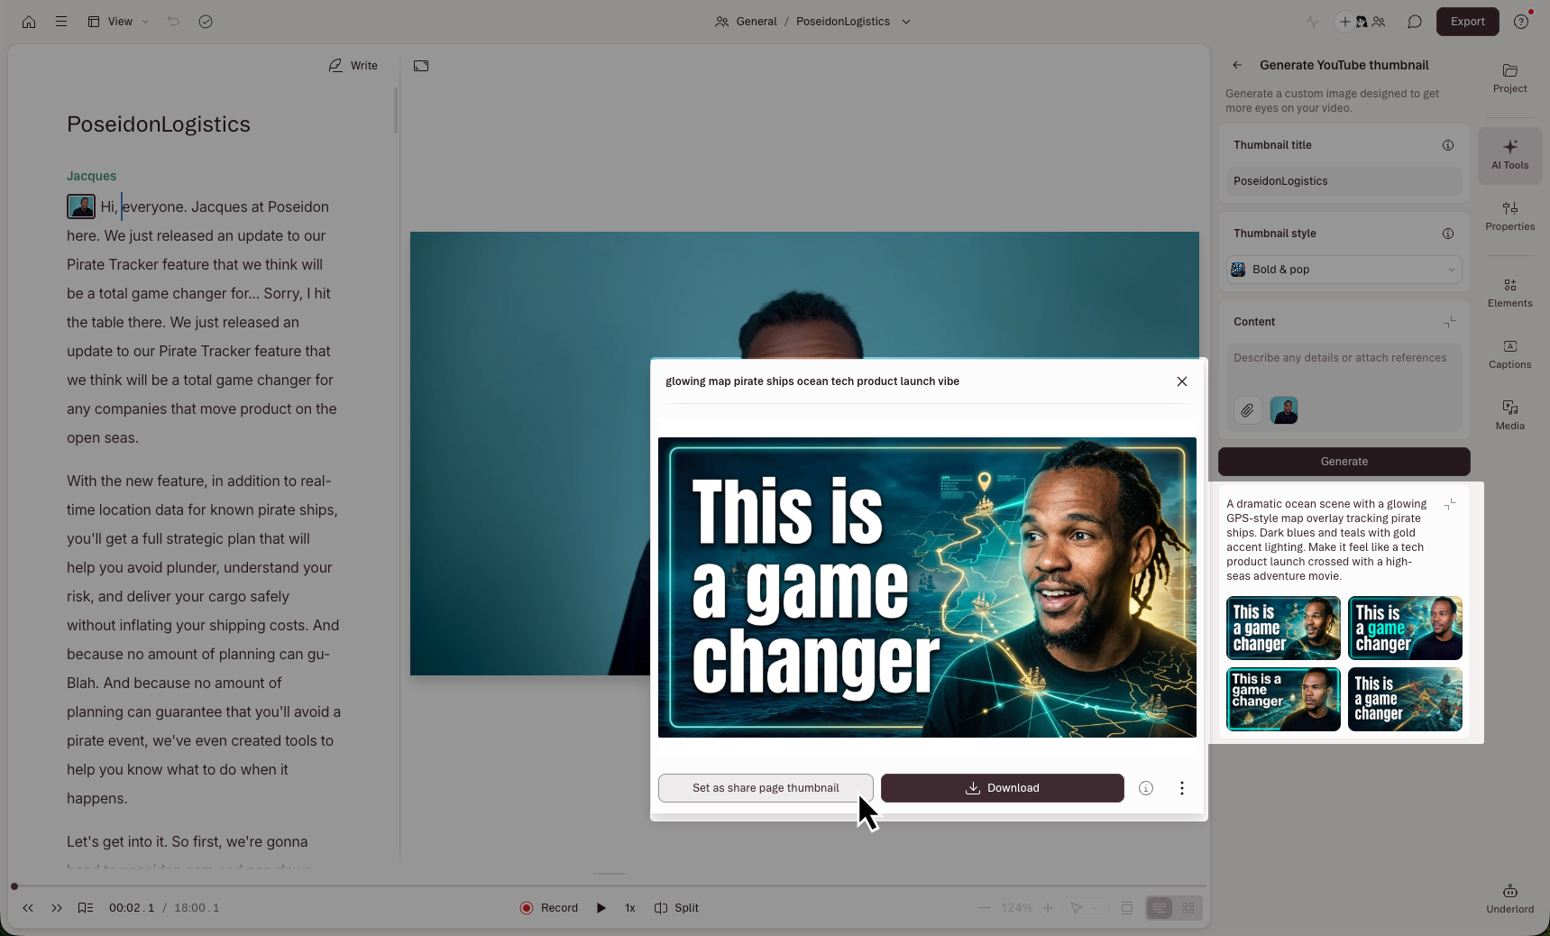
Task: Select the top-left generated thumbnail variant
Action: tap(1283, 628)
